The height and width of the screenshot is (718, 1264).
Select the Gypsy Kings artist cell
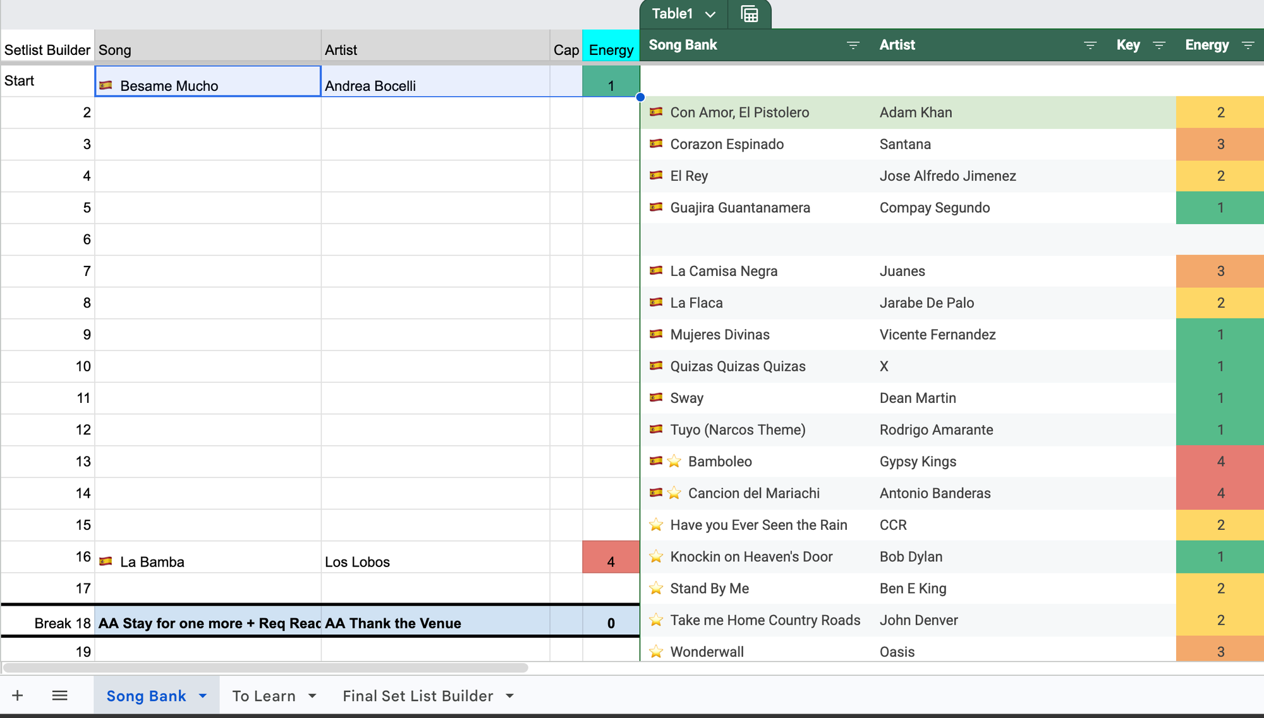(x=991, y=462)
